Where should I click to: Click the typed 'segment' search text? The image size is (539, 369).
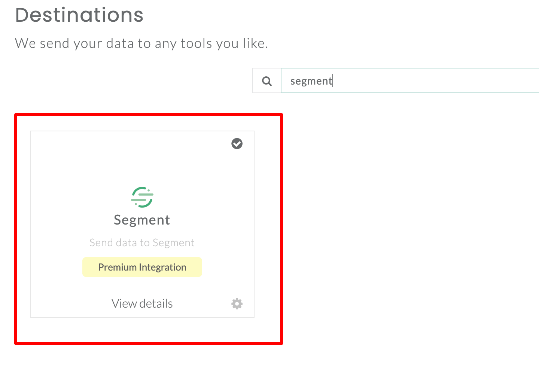pos(311,81)
